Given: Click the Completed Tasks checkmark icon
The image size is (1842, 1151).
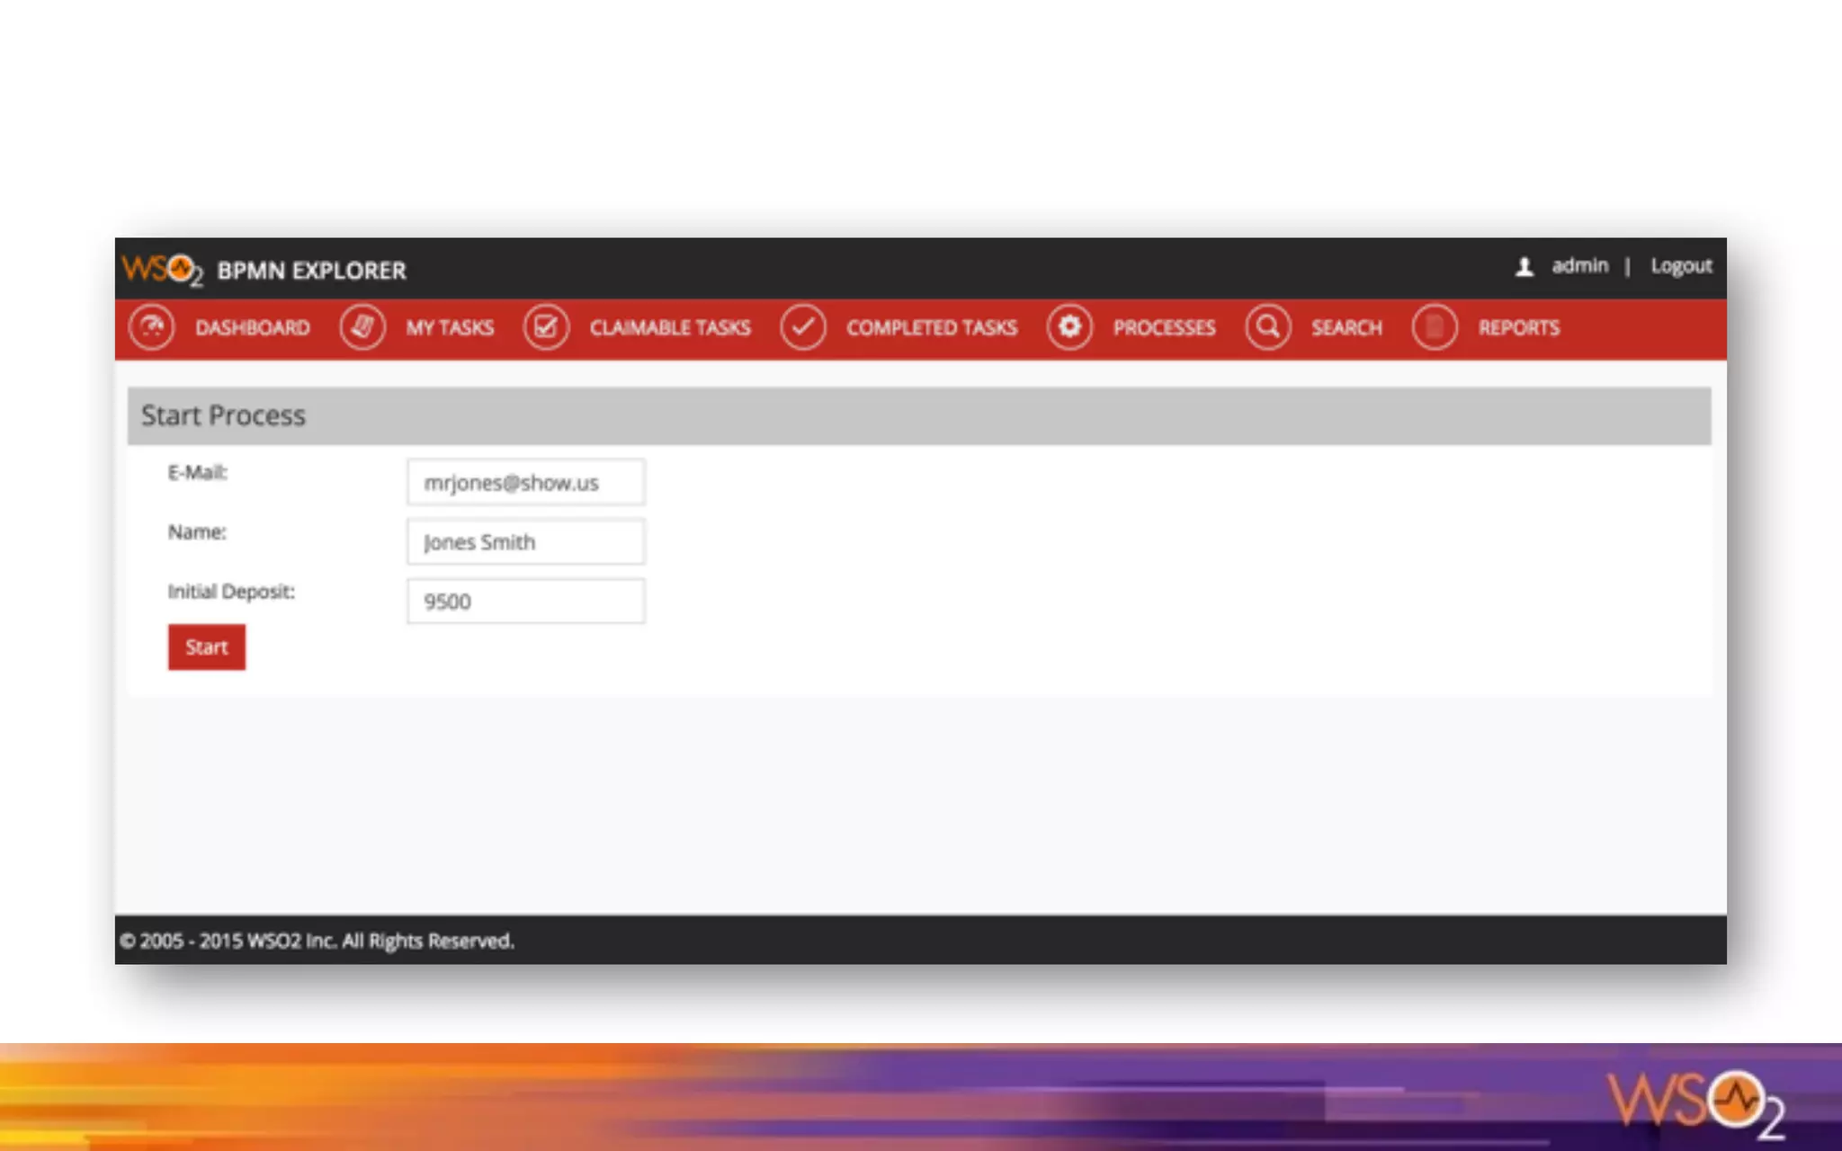Looking at the screenshot, I should point(802,327).
